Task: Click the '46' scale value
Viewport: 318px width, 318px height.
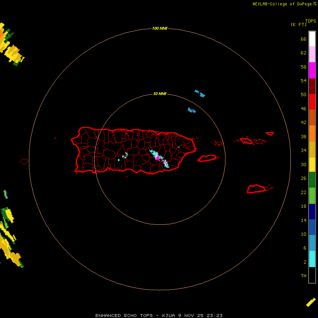Action: point(304,109)
